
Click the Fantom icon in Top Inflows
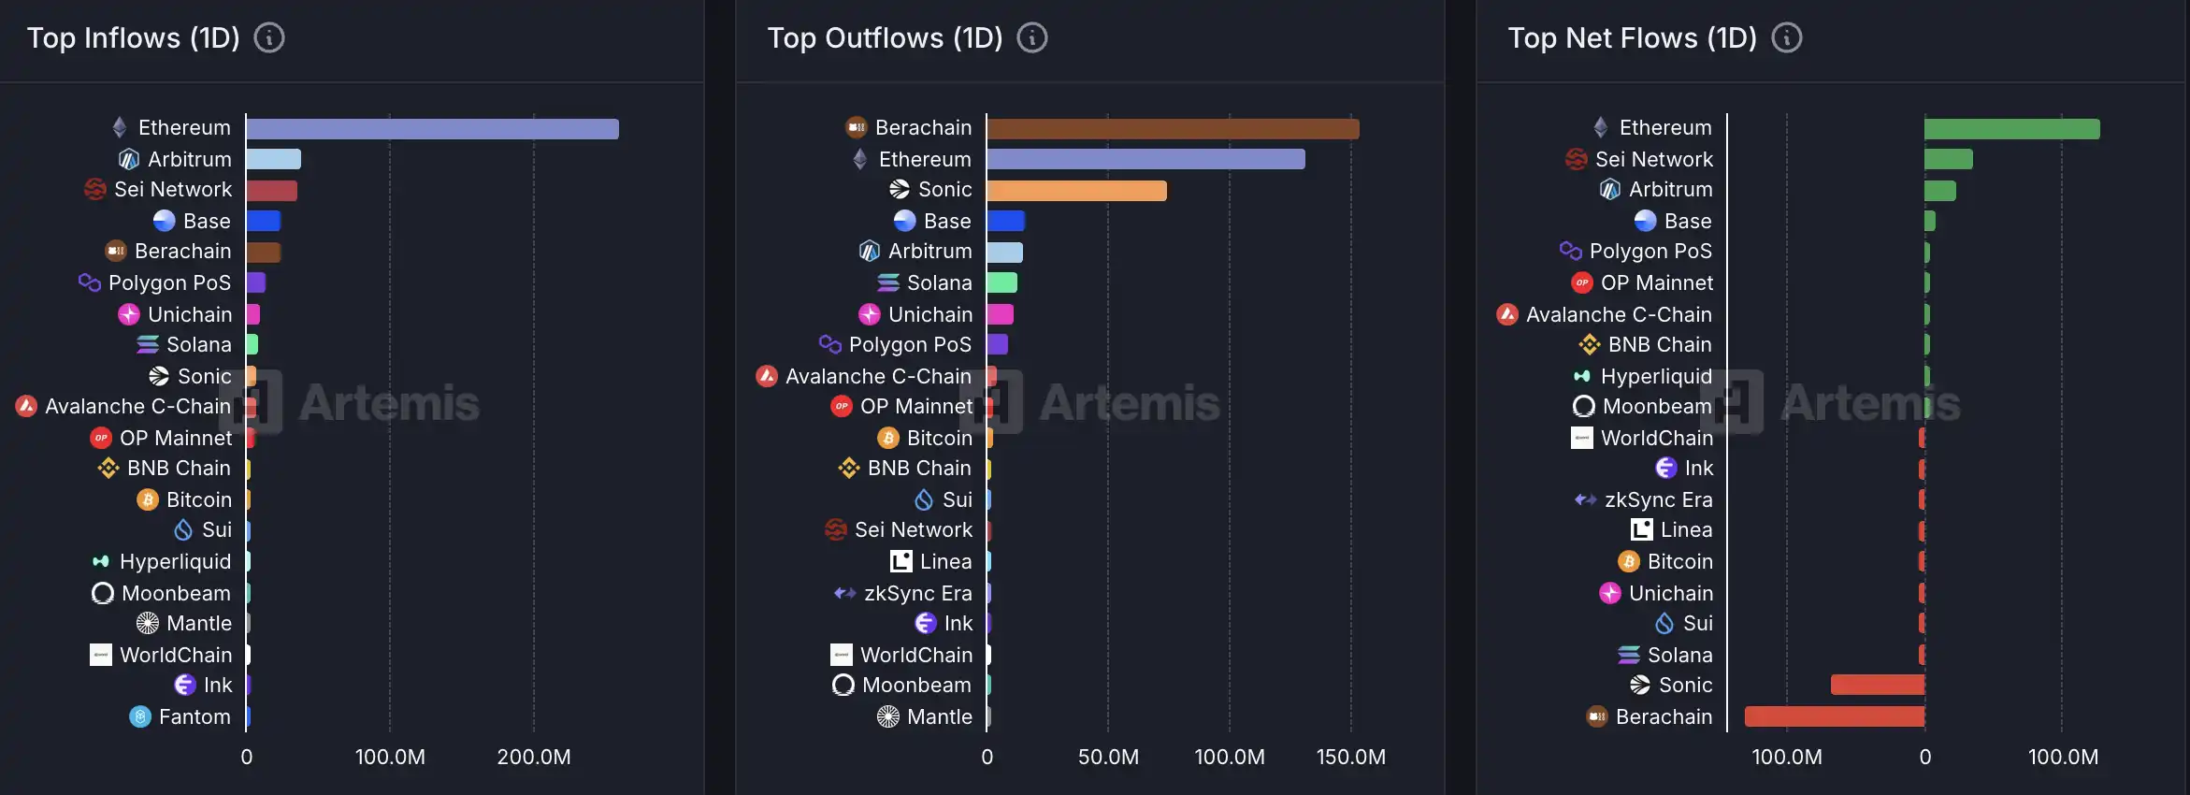(x=140, y=716)
